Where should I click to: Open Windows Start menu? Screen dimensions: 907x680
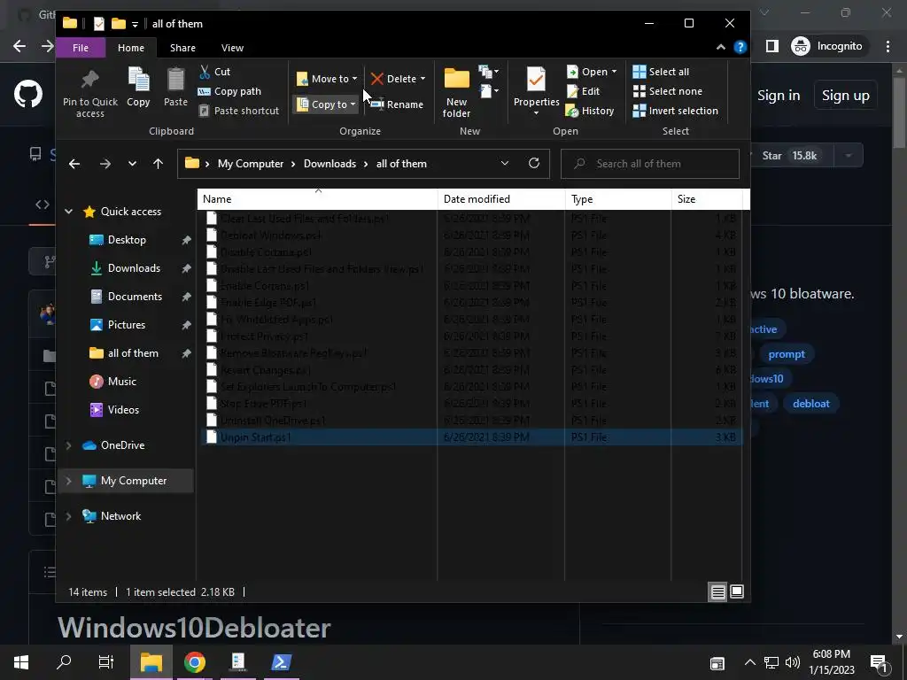tap(21, 662)
